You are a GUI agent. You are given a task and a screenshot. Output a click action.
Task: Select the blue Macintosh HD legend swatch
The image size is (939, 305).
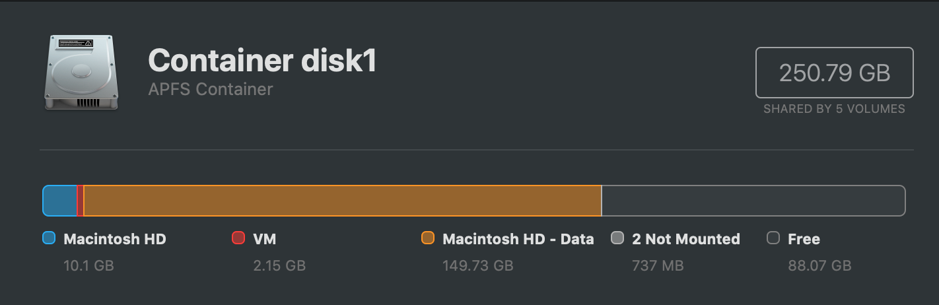coord(49,238)
